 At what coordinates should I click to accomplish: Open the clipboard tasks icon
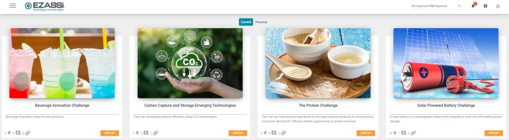click(485, 6)
